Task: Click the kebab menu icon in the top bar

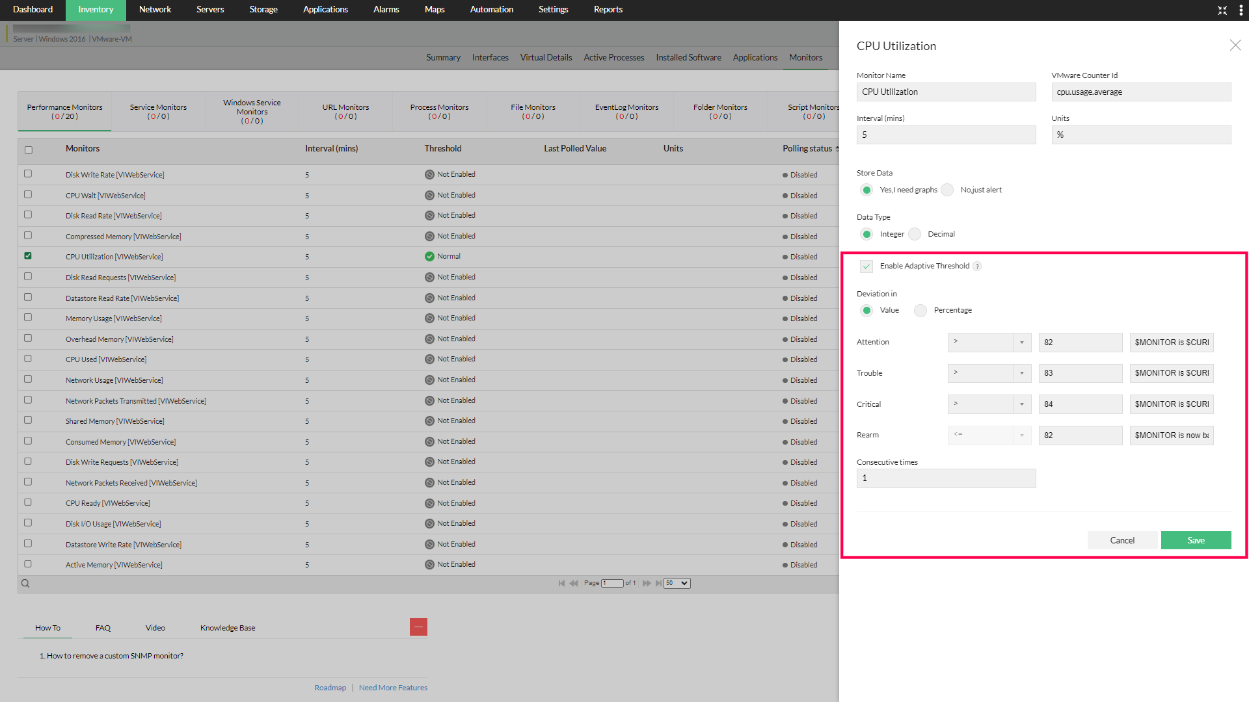Action: [x=1241, y=10]
